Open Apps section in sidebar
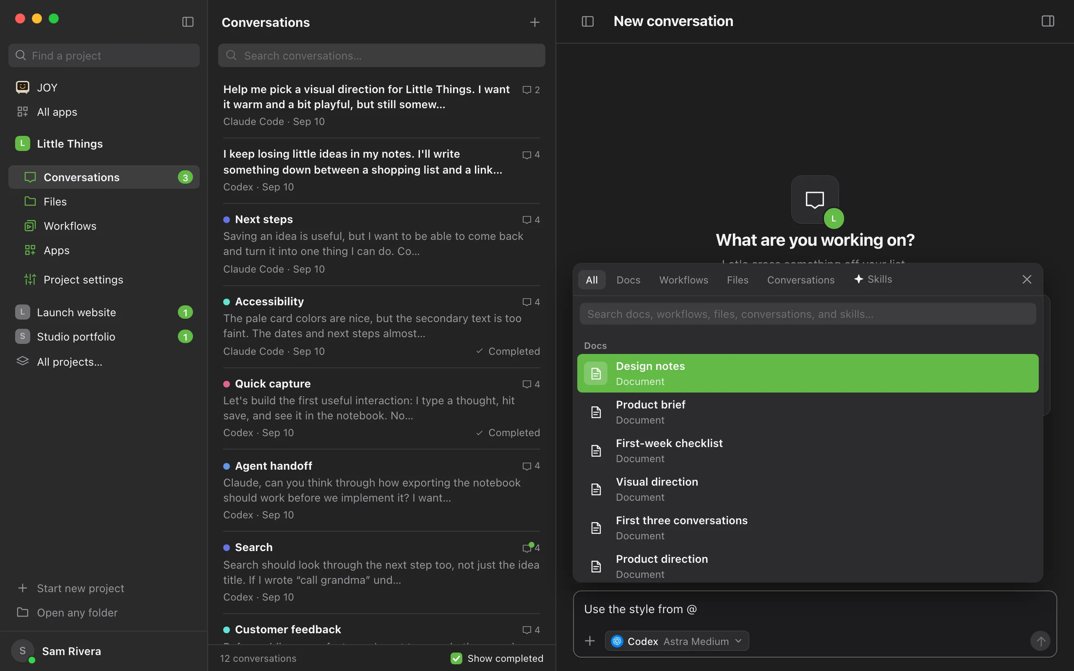This screenshot has height=671, width=1074. 104,250
